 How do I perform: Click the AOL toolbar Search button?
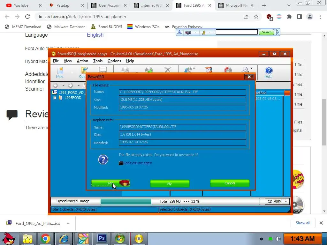pos(267,32)
